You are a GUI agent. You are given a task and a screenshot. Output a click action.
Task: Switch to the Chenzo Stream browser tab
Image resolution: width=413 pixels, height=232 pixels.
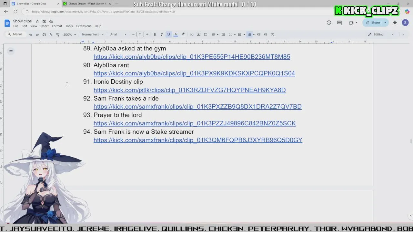(x=86, y=4)
